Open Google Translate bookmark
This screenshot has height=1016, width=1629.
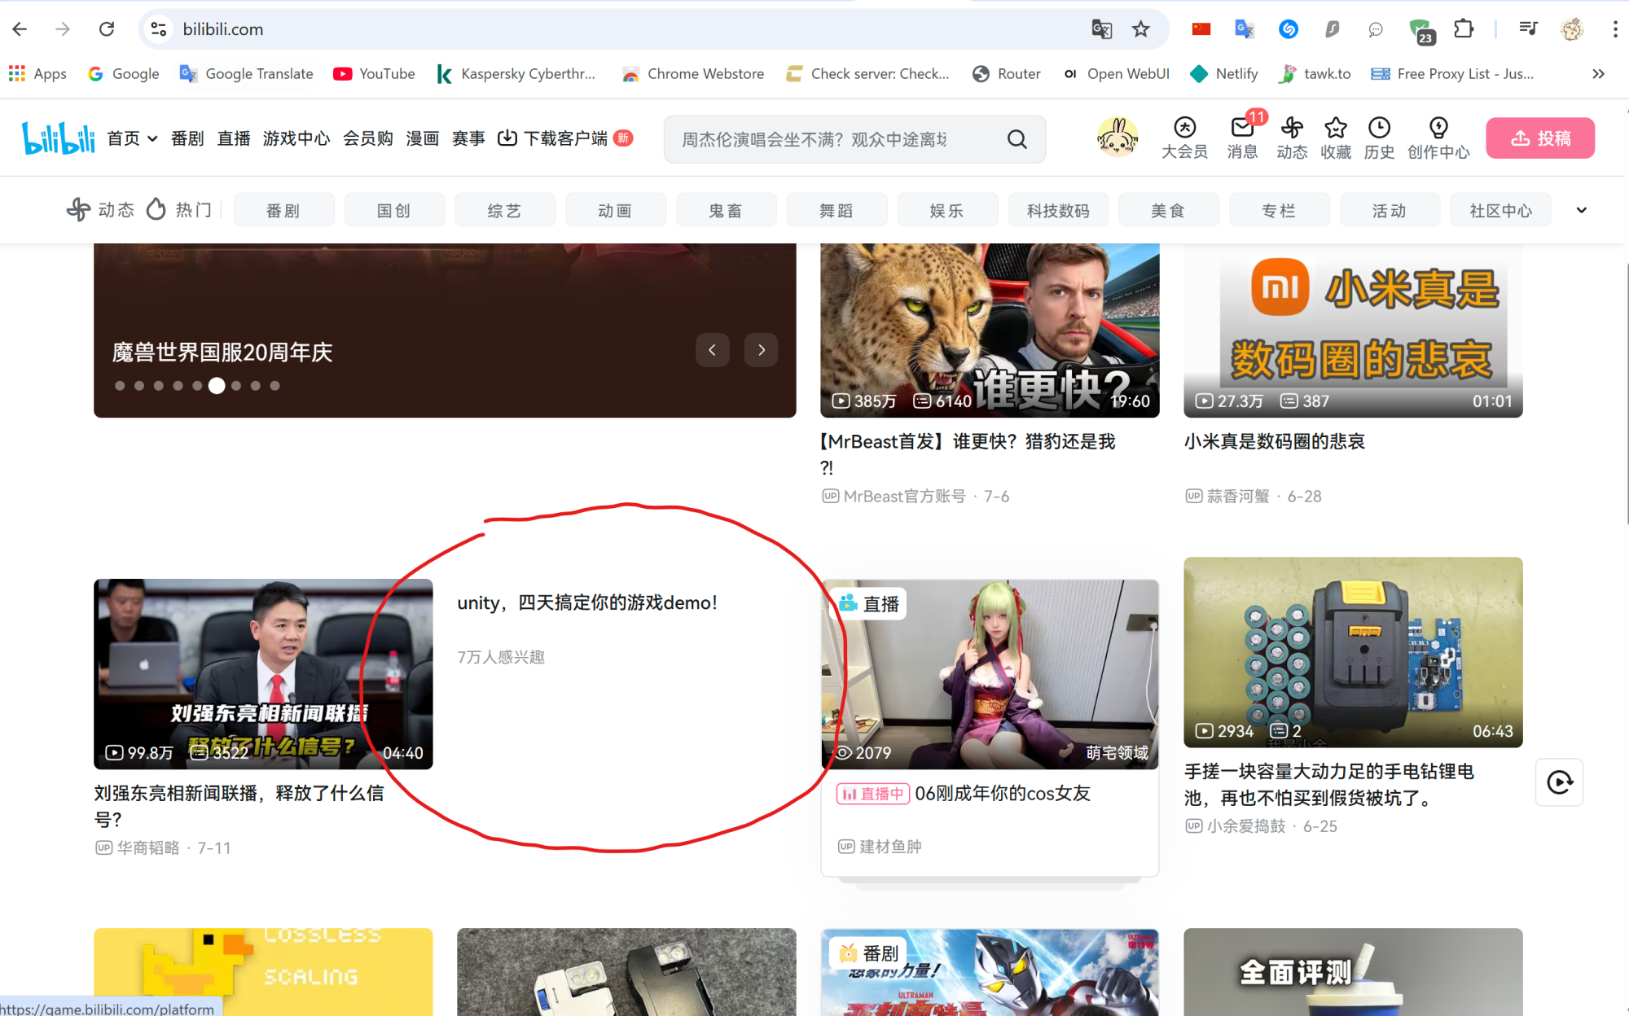tap(247, 74)
